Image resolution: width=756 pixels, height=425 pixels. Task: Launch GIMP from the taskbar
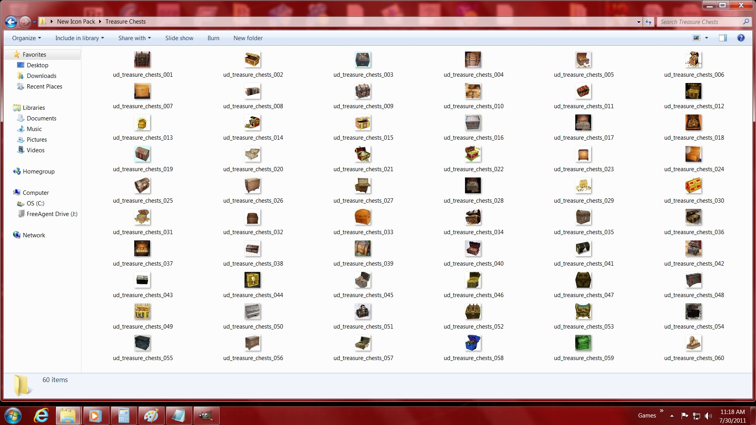(206, 416)
